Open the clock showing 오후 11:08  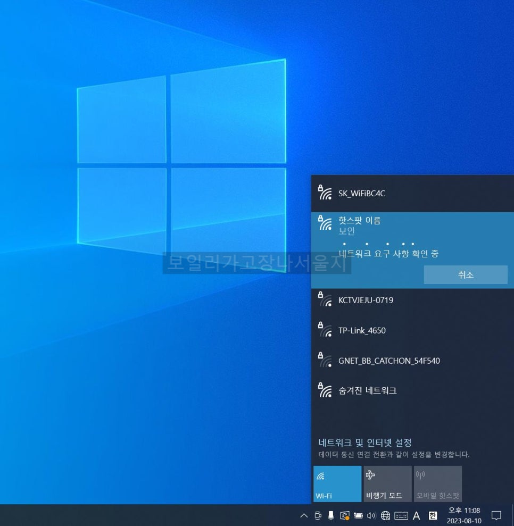464,515
